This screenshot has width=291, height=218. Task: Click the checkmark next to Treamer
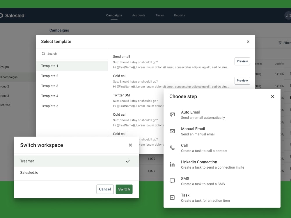(x=128, y=161)
